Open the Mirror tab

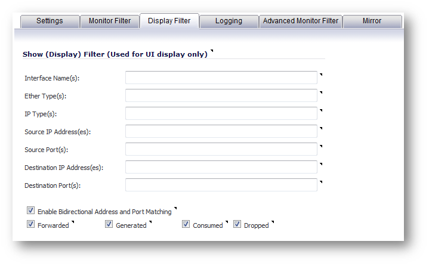pyautogui.click(x=372, y=21)
